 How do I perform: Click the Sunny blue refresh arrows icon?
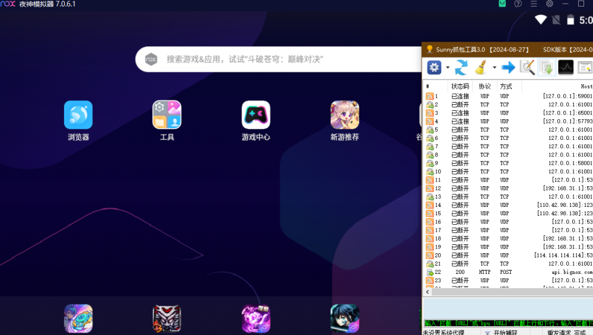pyautogui.click(x=461, y=68)
